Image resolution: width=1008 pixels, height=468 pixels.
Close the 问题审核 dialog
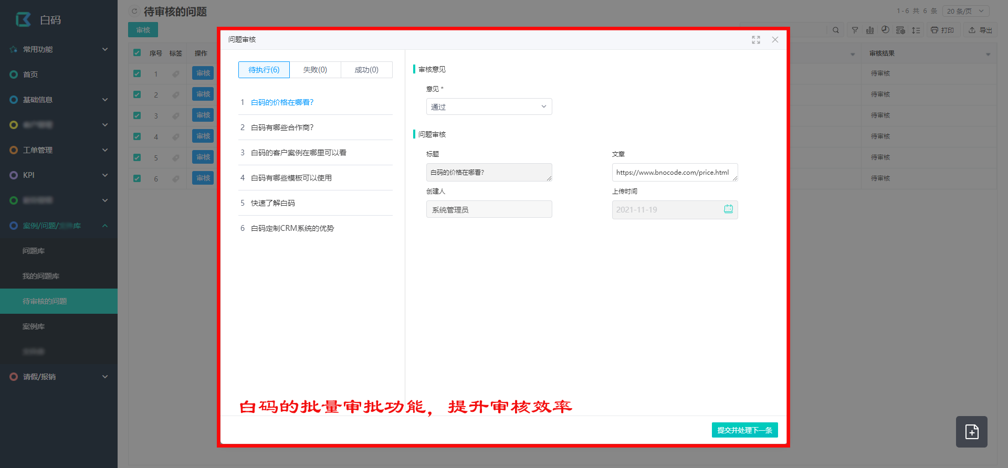coord(775,40)
